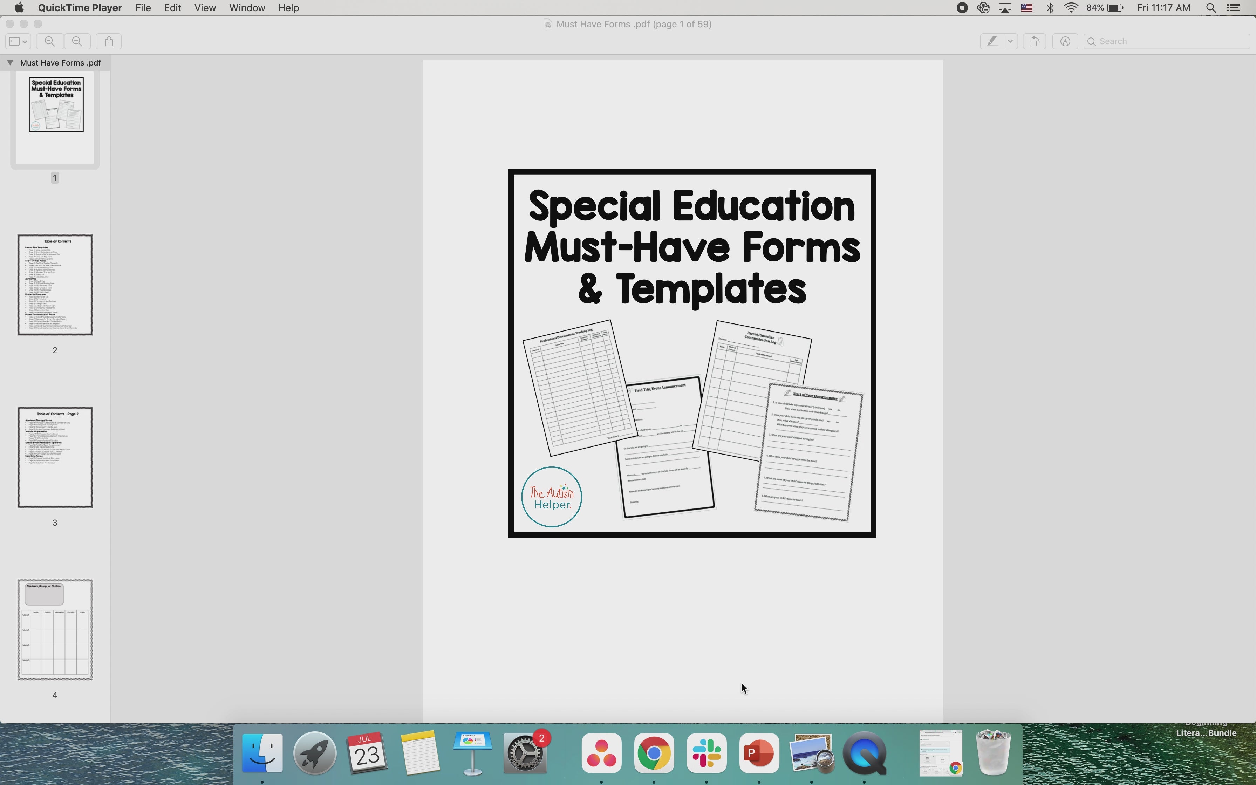Collapse the Must Have Forms .pdf disclosure triangle
This screenshot has height=785, width=1256.
pyautogui.click(x=10, y=62)
